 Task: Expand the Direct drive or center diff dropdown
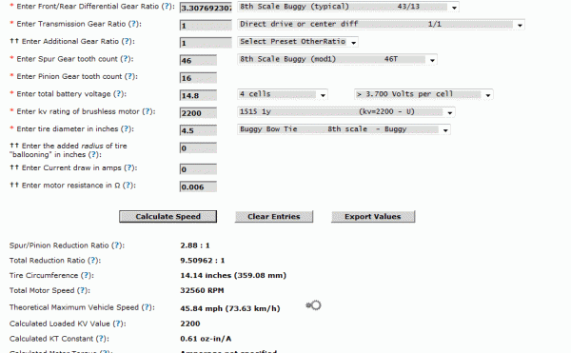click(x=381, y=24)
